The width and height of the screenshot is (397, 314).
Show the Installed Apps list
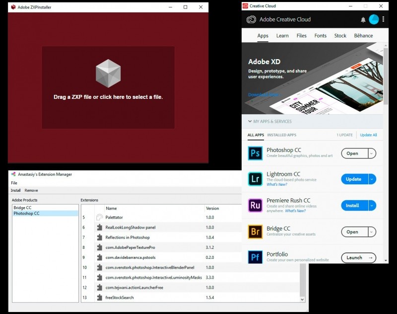(x=281, y=135)
